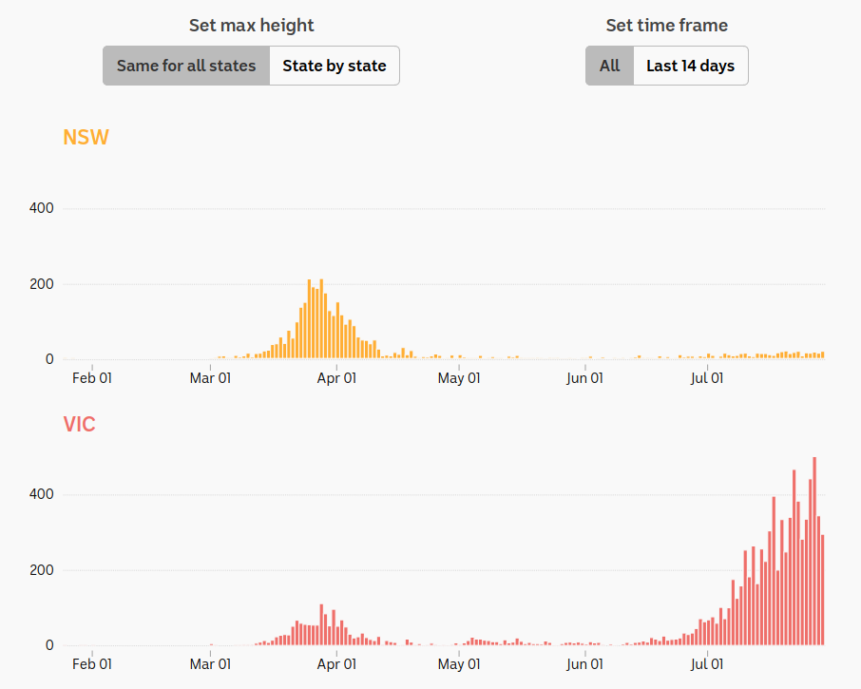Click 'Apr 01' label on the NSW axis

click(336, 378)
